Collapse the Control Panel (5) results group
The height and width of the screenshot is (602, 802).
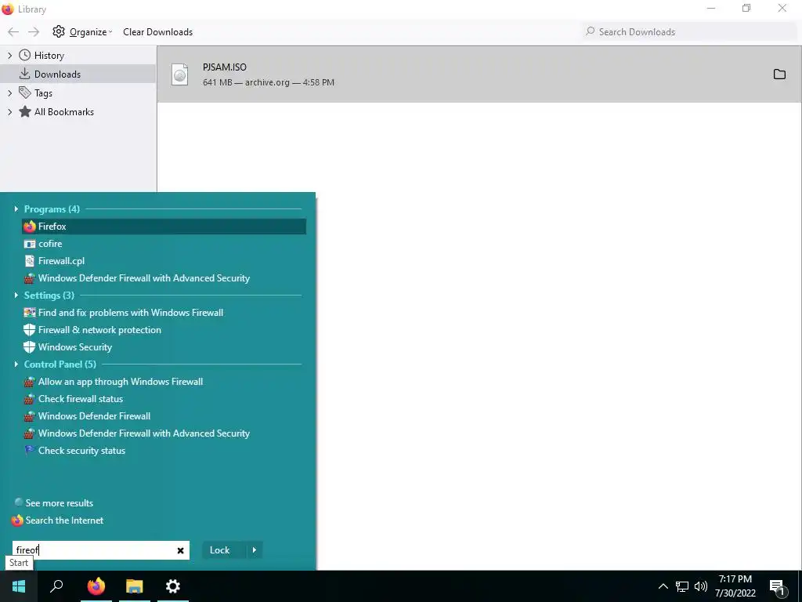[16, 364]
